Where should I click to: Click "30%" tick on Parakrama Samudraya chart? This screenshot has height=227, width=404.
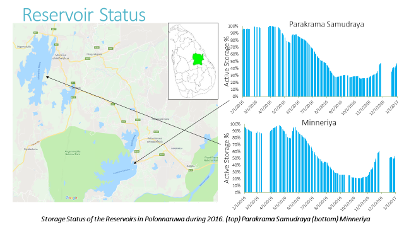(234, 76)
